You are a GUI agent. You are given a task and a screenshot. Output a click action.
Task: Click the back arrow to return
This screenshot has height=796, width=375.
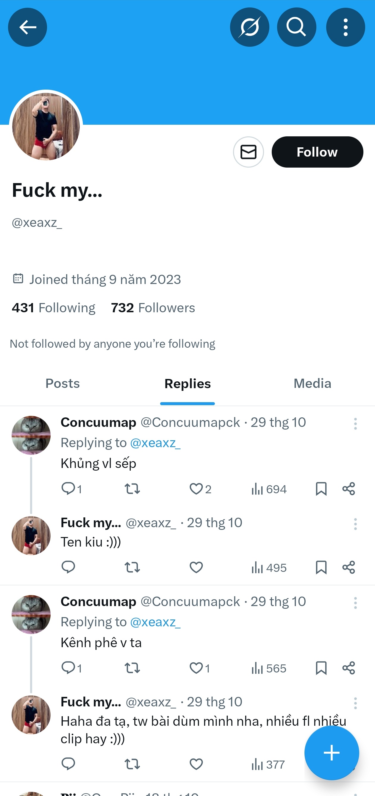[27, 27]
